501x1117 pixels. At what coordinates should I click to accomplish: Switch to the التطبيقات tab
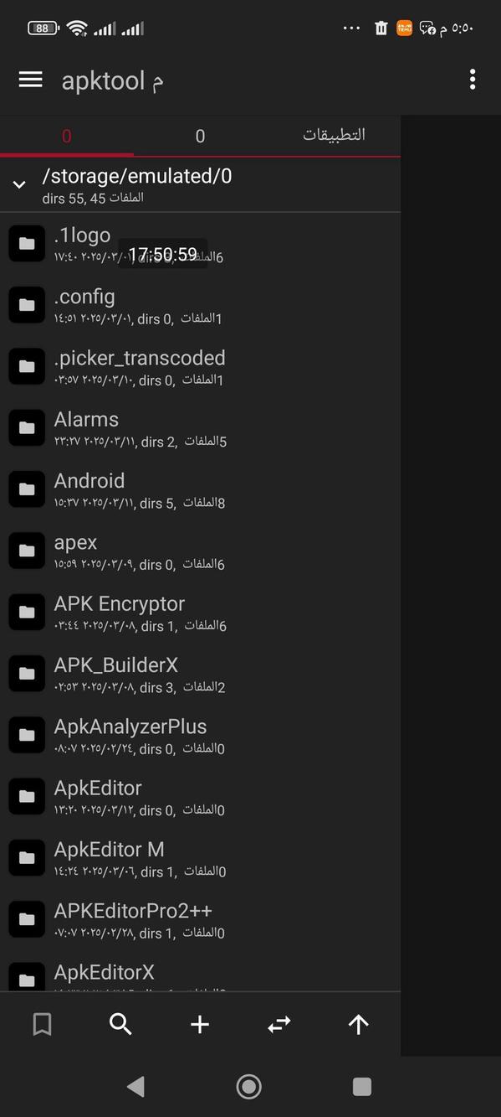334,135
